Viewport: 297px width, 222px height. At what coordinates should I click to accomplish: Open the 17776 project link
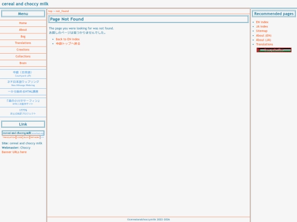[23, 112]
